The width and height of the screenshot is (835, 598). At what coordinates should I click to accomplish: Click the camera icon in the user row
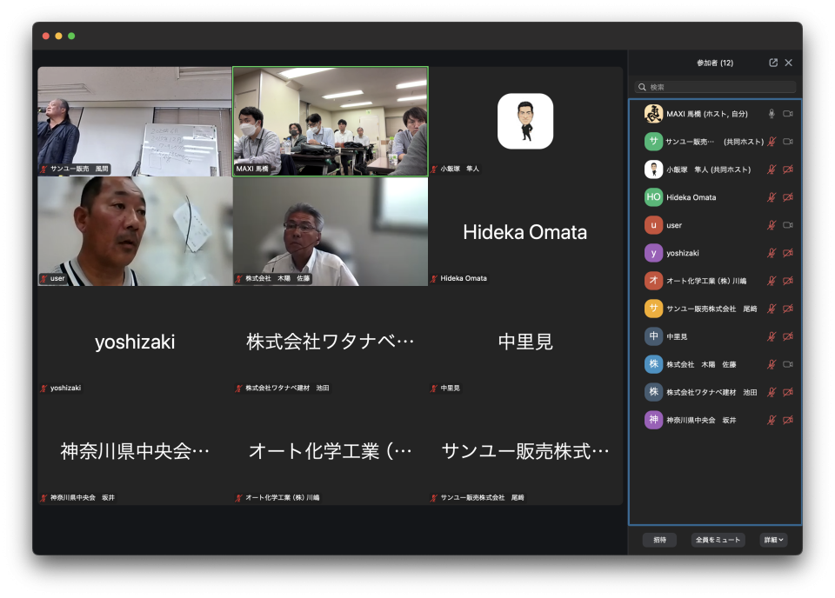(788, 225)
